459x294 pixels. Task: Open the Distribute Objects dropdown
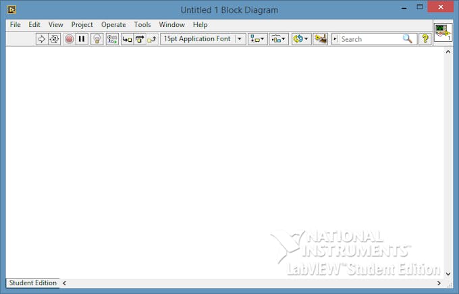[x=279, y=39]
